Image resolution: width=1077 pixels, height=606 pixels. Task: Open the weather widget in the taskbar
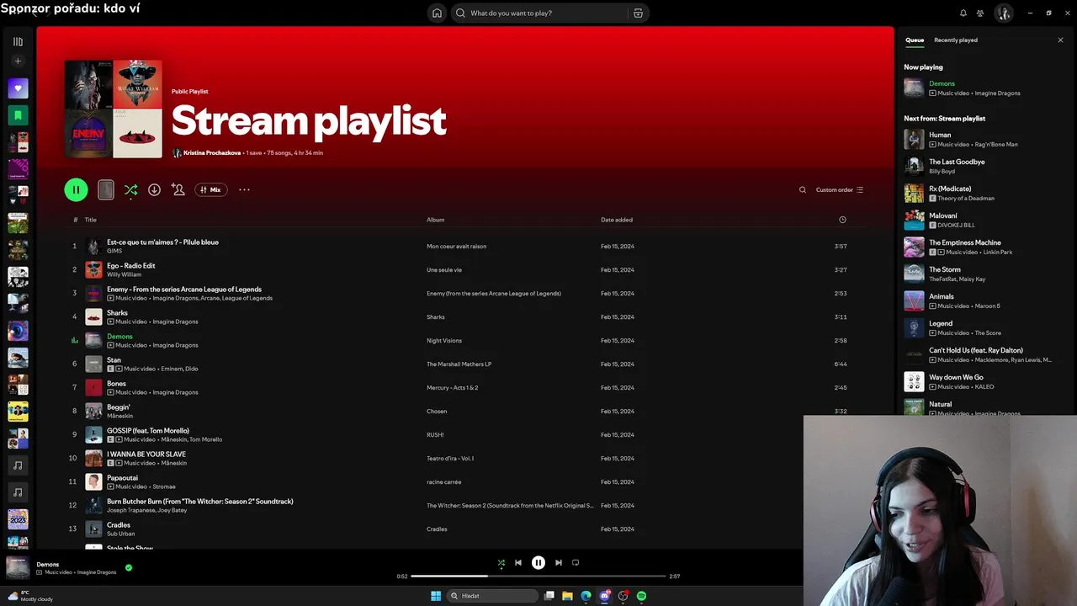click(x=30, y=596)
